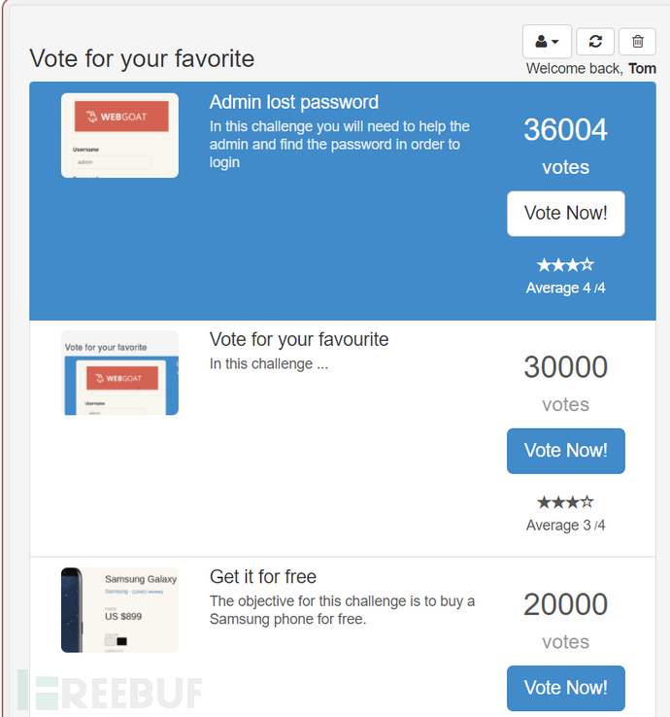The width and height of the screenshot is (670, 717).
Task: Click the Get it for free title
Action: 263,577
